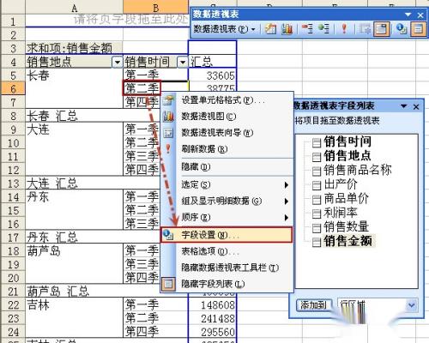Click the 丹东 cell in row 14
This screenshot has width=429, height=343.
click(74, 197)
